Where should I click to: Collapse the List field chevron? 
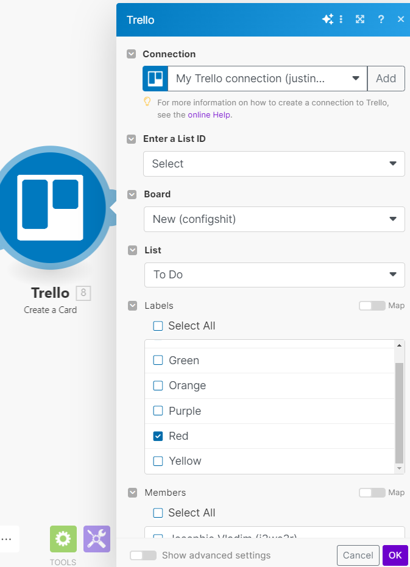click(x=132, y=250)
